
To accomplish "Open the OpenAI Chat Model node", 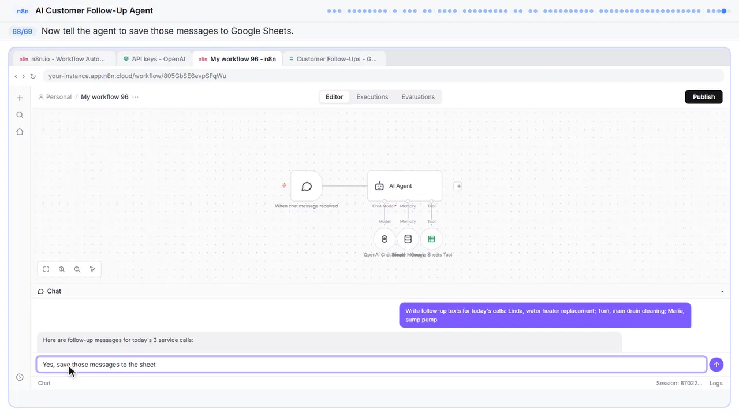I will point(385,239).
